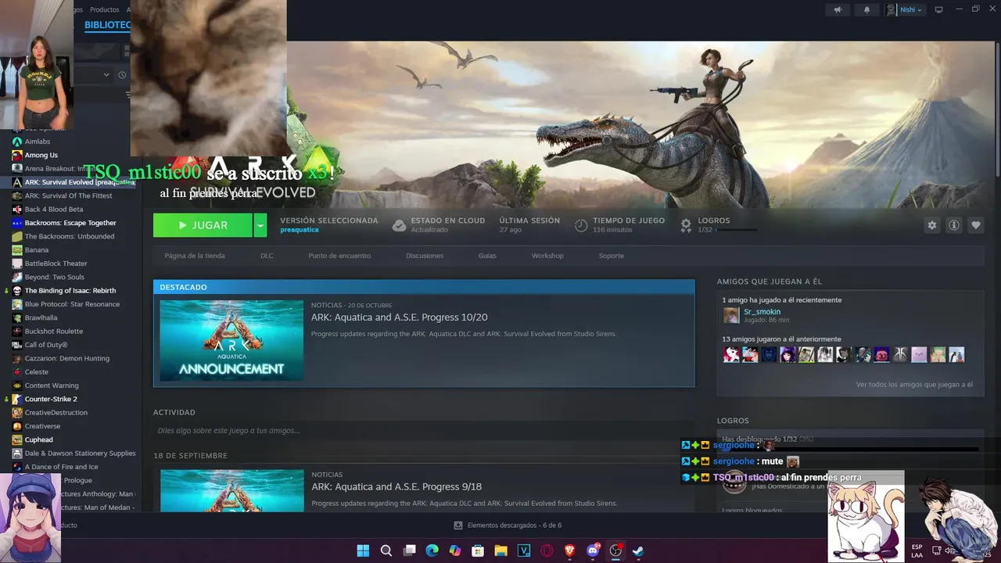Image resolution: width=1001 pixels, height=563 pixels.
Task: Open Microsoft Edge from the taskbar
Action: click(x=432, y=550)
